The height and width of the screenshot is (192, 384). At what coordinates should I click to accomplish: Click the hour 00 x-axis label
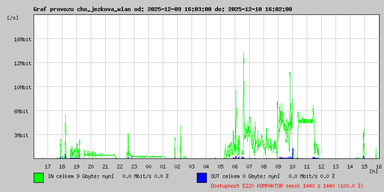pyautogui.click(x=149, y=167)
